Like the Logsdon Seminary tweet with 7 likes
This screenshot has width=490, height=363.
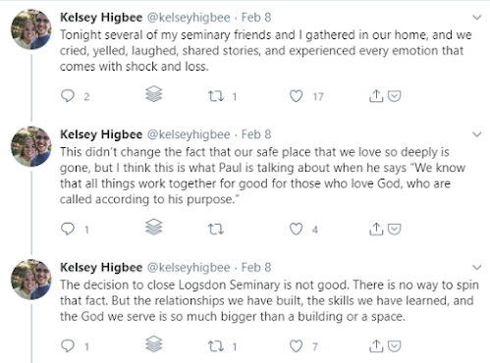pos(297,346)
